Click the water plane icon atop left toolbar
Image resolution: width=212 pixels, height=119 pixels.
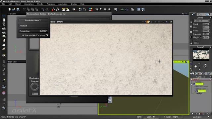[4, 16]
